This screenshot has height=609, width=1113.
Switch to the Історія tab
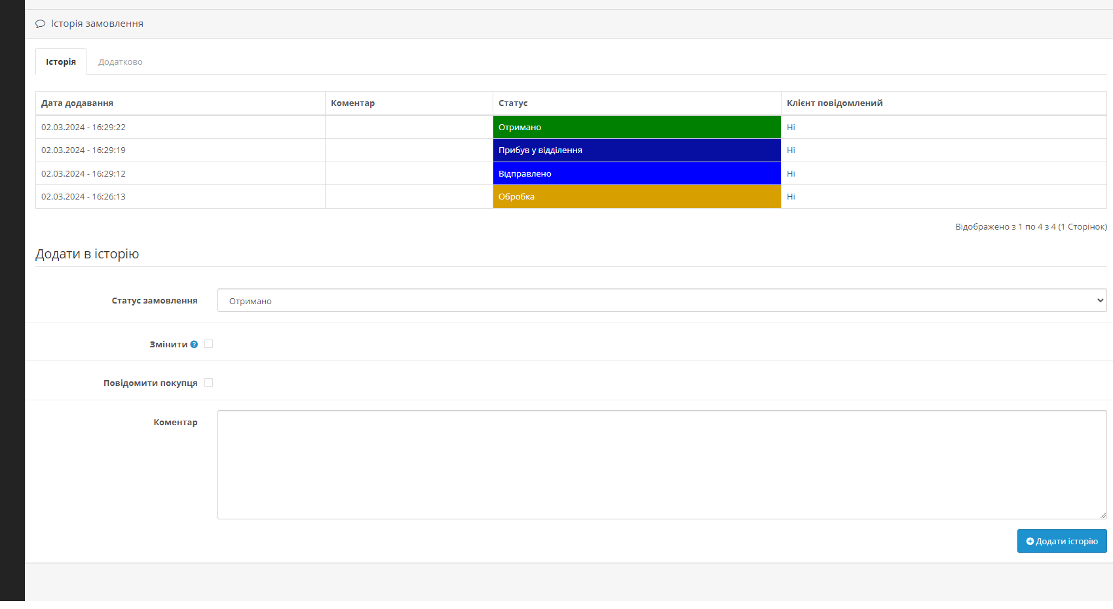61,62
